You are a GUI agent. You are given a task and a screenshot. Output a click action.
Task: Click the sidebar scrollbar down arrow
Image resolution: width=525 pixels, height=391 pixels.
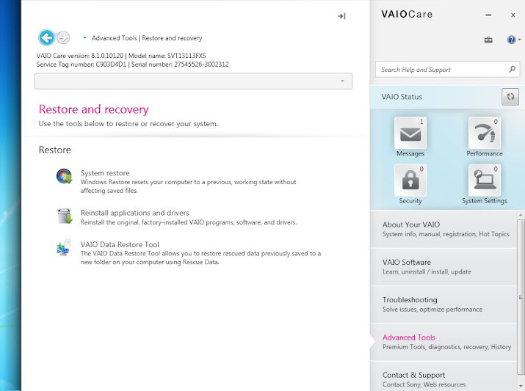point(521,387)
